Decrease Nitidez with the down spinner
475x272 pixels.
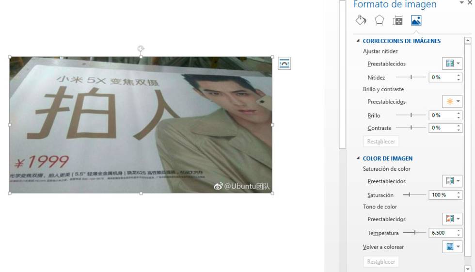[x=459, y=80]
